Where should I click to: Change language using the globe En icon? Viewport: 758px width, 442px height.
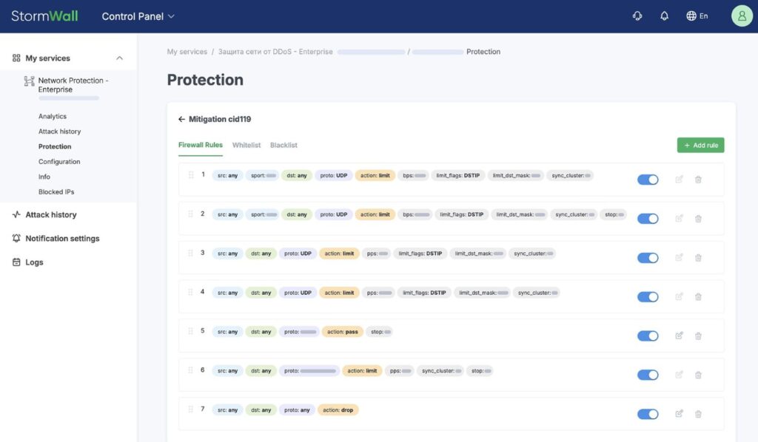(696, 15)
